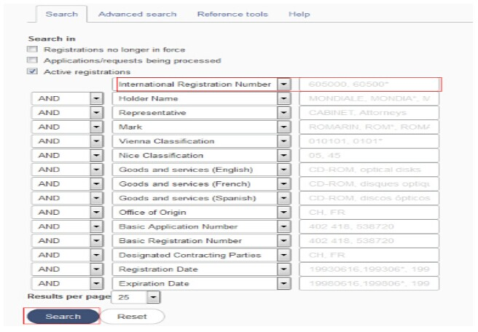Expand the Results per page dropdown

coord(152,297)
